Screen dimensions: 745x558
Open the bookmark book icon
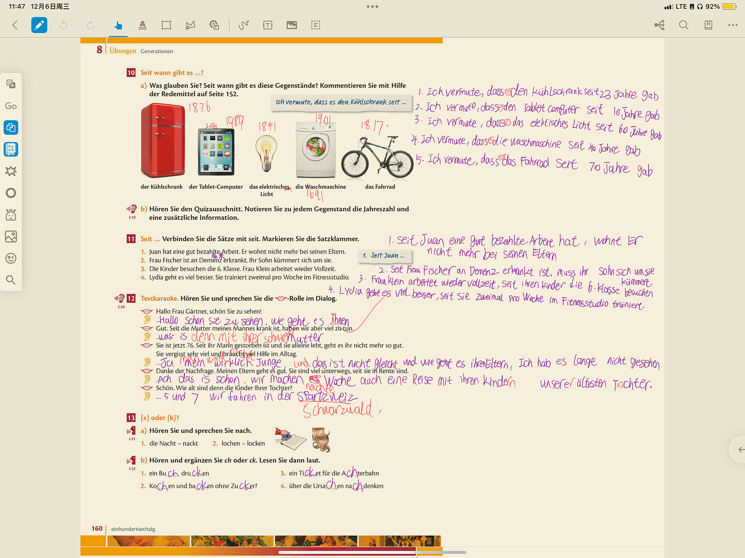tap(708, 25)
